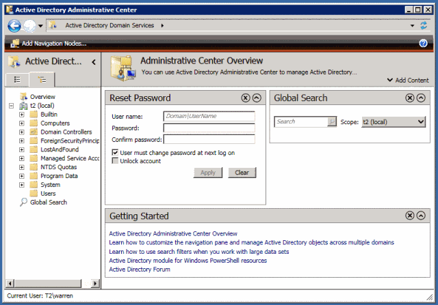Click the search magnifier button
The height and width of the screenshot is (305, 438).
pos(331,121)
